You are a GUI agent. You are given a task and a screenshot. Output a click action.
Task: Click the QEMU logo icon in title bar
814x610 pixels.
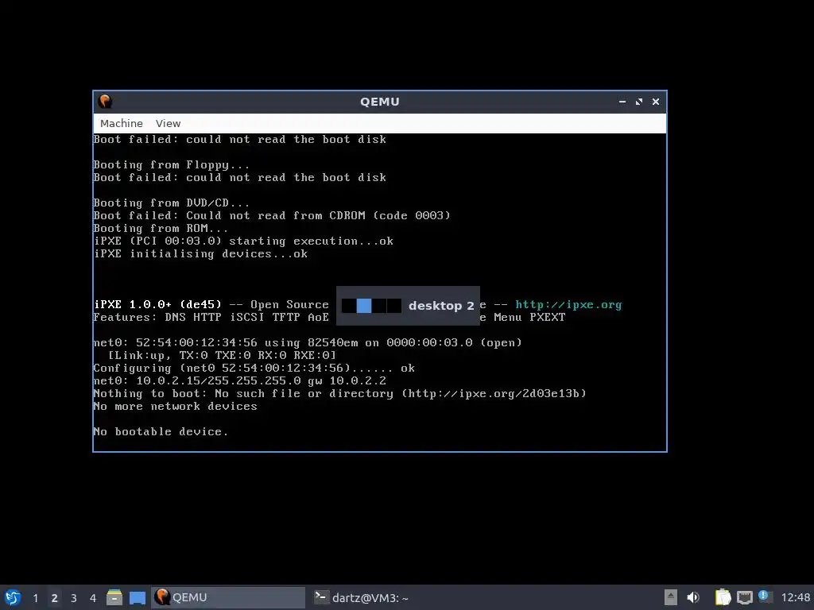106,101
